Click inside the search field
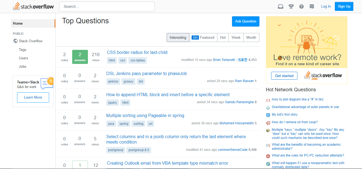362x169 pixels. (107, 6)
